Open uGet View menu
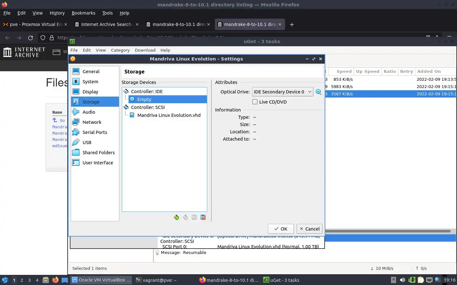The height and width of the screenshot is (285, 457). (101, 50)
